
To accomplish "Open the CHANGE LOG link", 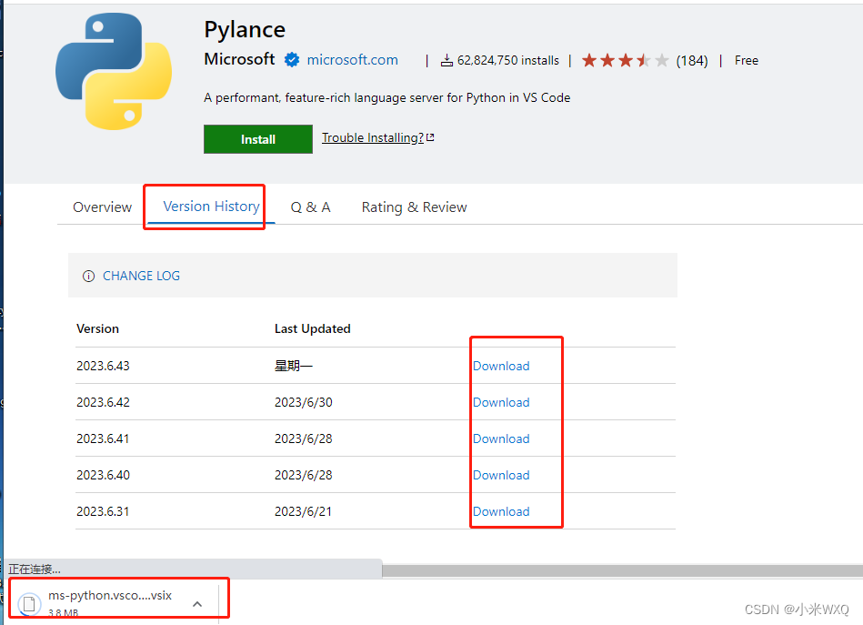I will tap(142, 276).
